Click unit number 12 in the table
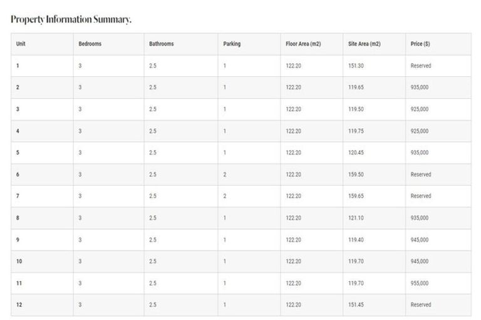Viewport: 481px width, 320px height. point(19,305)
